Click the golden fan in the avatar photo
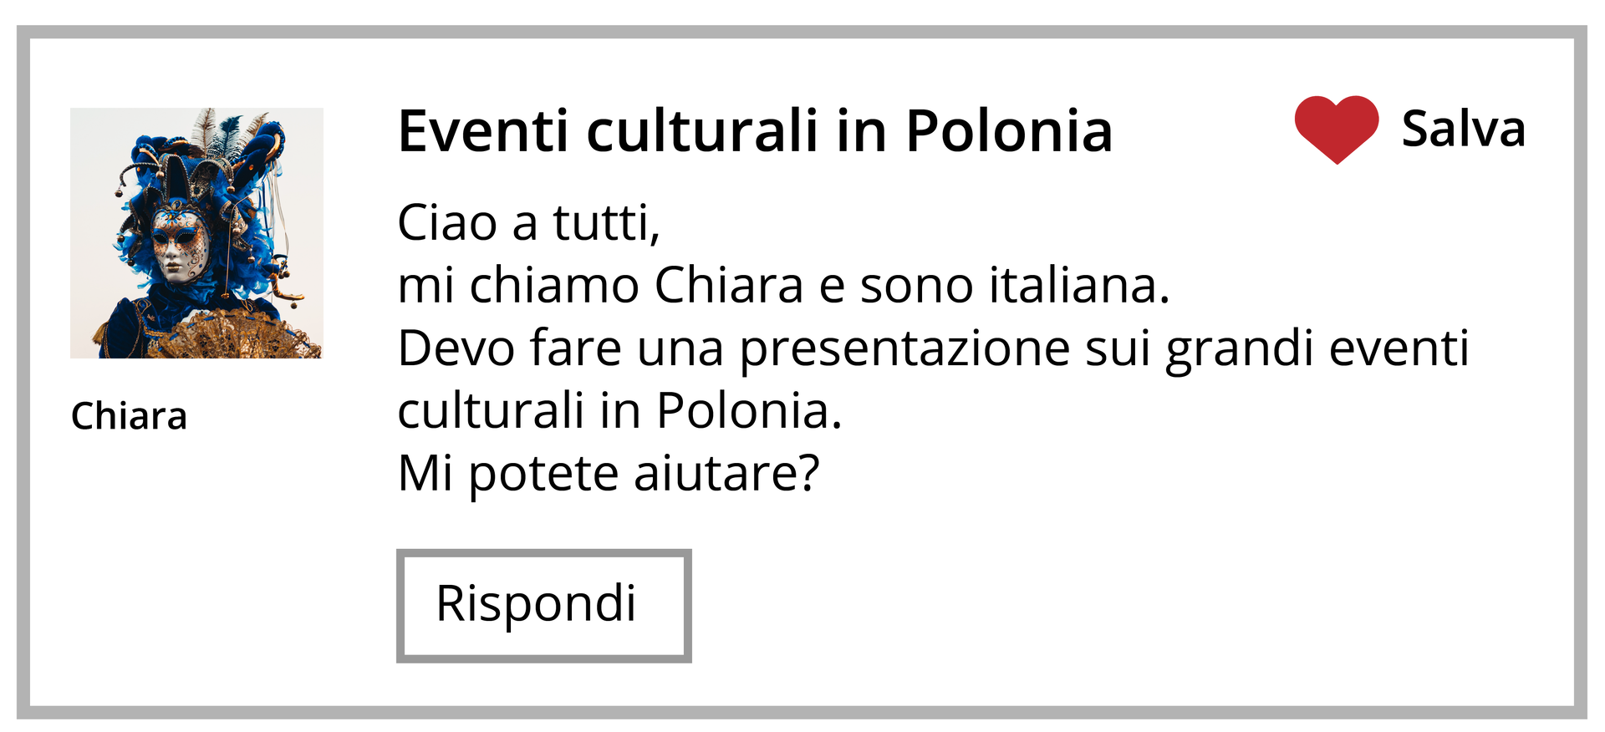This screenshot has width=1605, height=732. (238, 336)
